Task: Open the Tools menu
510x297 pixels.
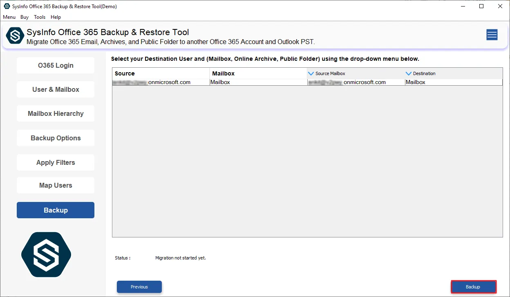Action: click(40, 17)
